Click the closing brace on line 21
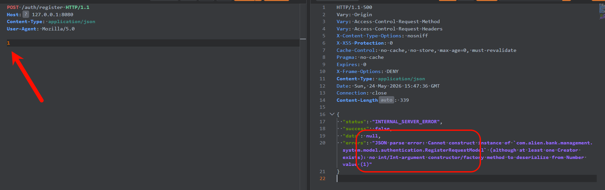The height and width of the screenshot is (190, 605). 338,171
